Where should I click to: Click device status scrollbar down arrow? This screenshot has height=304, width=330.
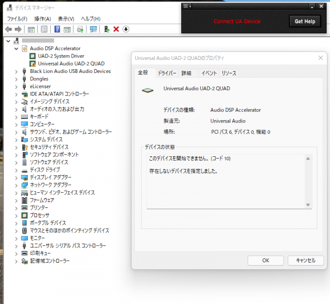tap(308, 205)
